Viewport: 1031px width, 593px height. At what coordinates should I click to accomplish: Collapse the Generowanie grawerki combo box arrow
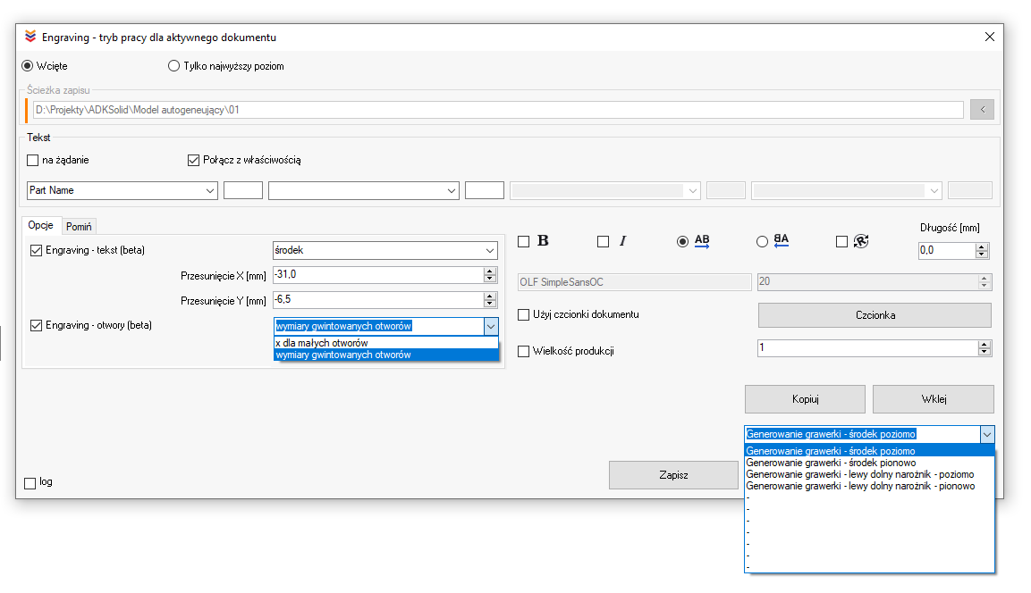987,434
